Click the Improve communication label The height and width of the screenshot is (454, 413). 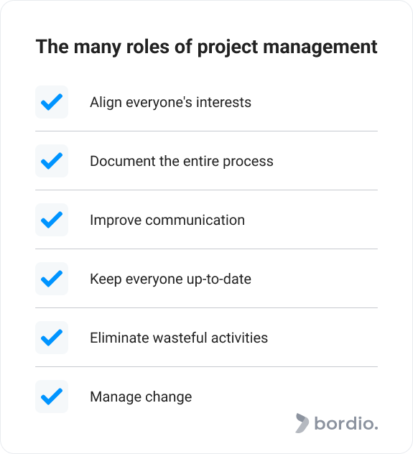coord(167,221)
